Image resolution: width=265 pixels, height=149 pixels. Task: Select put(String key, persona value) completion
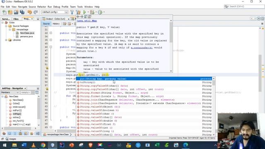(144, 79)
